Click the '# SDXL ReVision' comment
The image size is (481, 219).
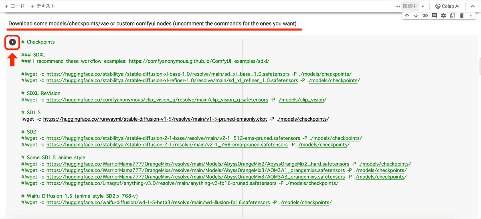tap(41, 93)
